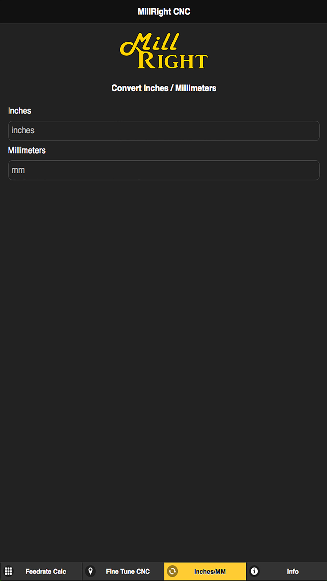The image size is (327, 581).
Task: Tap the circular arrows convert icon
Action: [172, 571]
